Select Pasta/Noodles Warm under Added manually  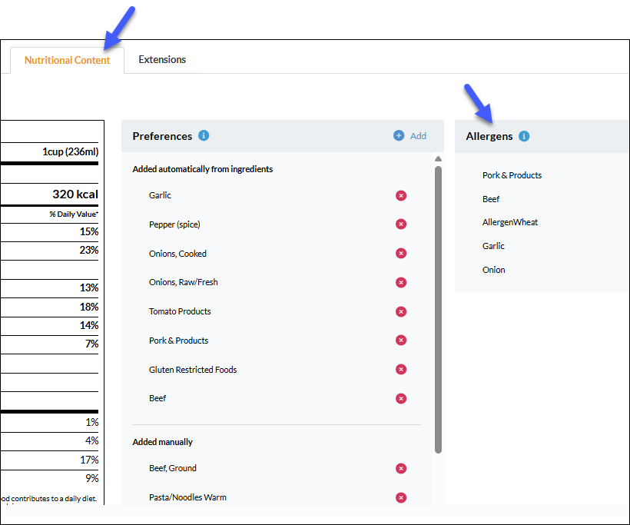click(x=187, y=497)
